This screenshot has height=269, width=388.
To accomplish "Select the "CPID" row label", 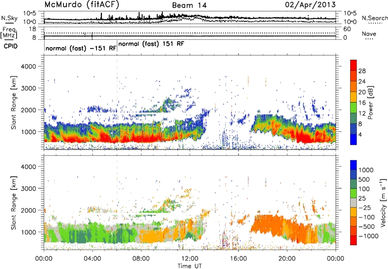I will (x=11, y=46).
